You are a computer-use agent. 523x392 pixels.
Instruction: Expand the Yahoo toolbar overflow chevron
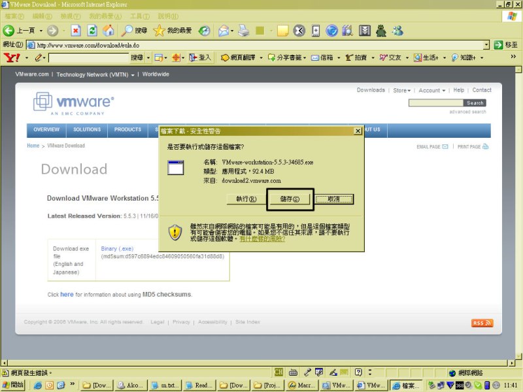click(513, 57)
